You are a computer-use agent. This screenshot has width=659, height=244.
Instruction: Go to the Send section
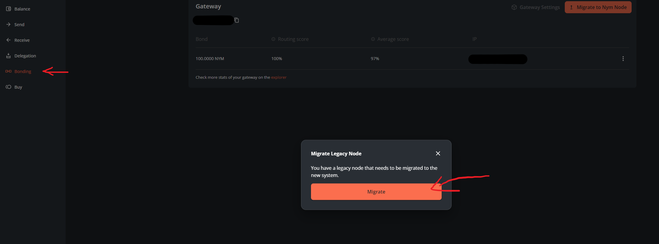click(19, 25)
